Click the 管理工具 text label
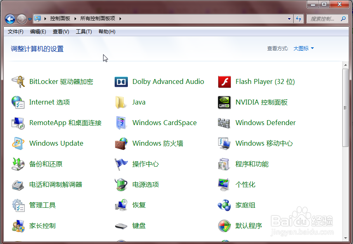 coord(42,205)
